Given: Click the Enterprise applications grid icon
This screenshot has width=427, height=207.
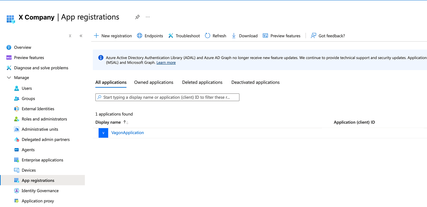Looking at the screenshot, I should click(17, 160).
